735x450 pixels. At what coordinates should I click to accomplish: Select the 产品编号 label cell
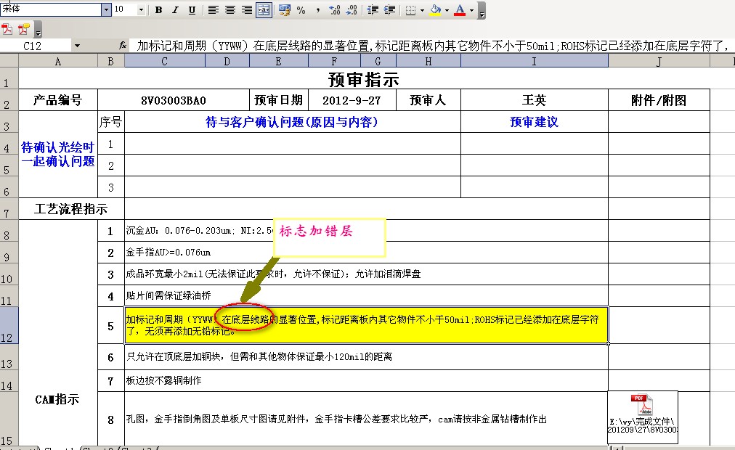pyautogui.click(x=58, y=100)
